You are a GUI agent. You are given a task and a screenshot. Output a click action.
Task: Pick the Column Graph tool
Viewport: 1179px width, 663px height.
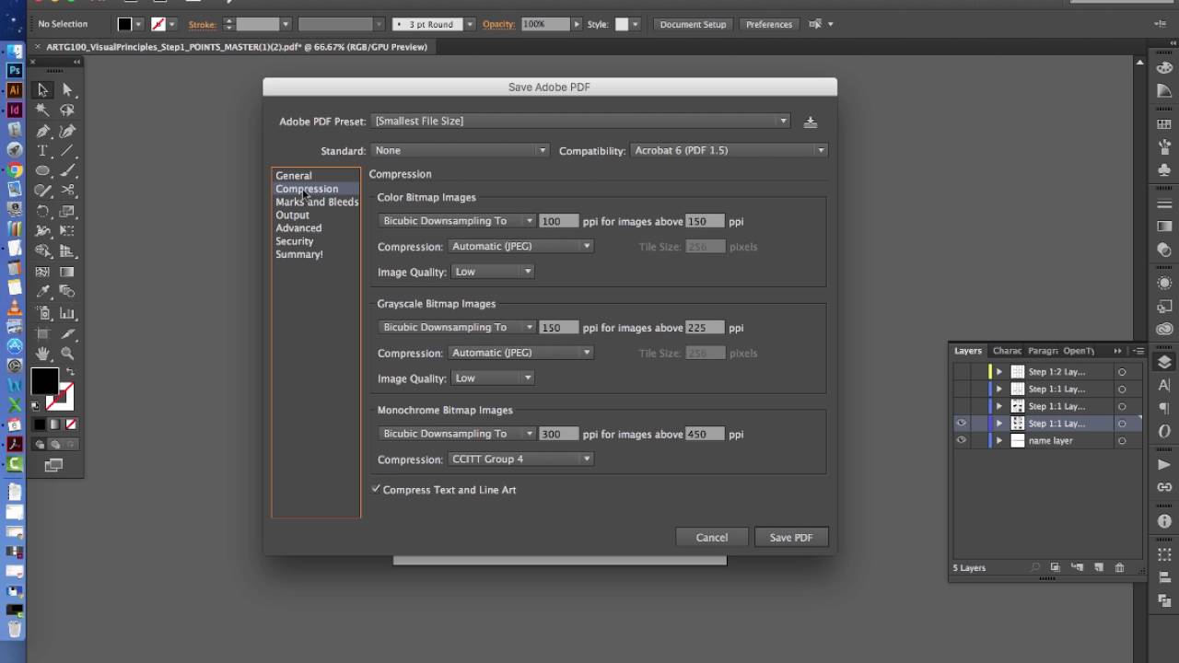click(x=67, y=312)
